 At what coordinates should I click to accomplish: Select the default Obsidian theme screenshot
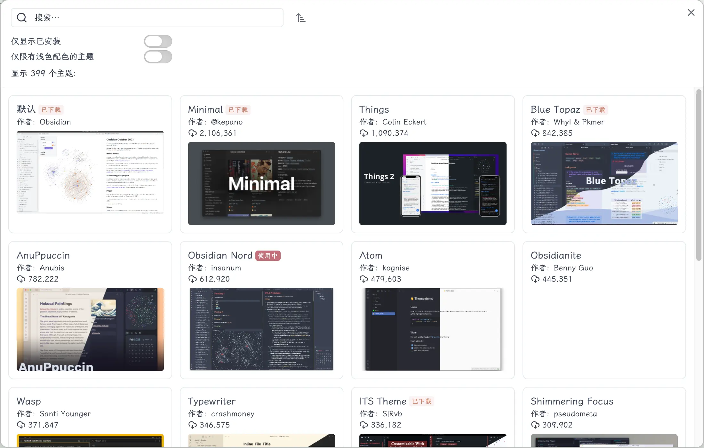pos(90,172)
